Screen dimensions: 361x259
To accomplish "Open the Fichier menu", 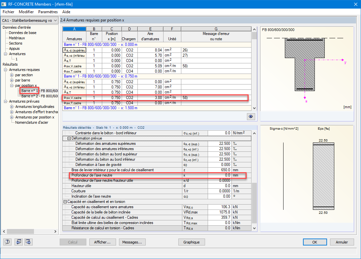I will tap(8, 12).
